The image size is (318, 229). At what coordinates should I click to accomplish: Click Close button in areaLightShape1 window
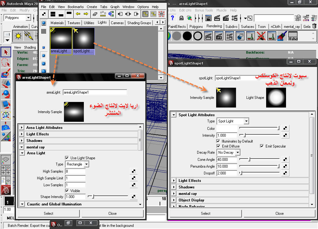[x=112, y=214]
